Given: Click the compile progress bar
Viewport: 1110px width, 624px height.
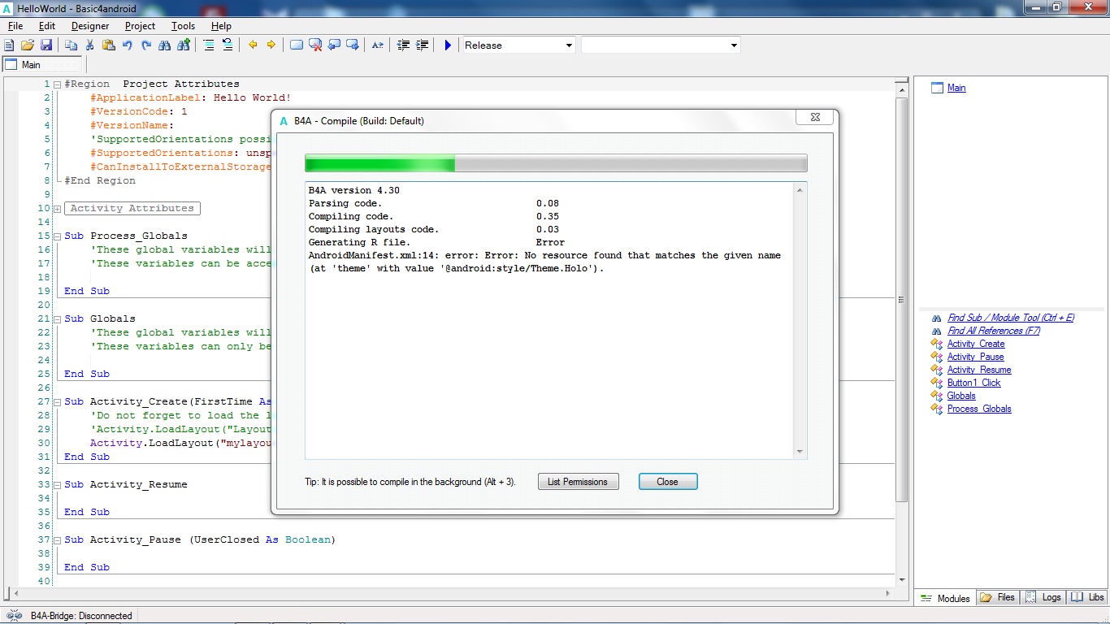Looking at the screenshot, I should click(x=556, y=163).
